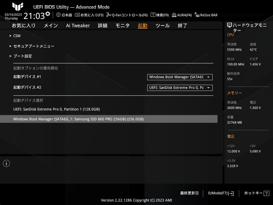
Task: Select Windows Boot Manager Samsung SSD entry
Action: [x=109, y=119]
